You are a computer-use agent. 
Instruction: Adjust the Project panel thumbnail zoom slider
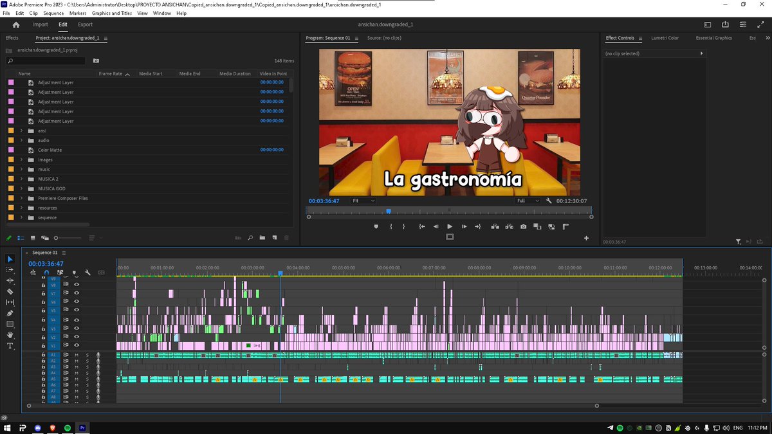[x=68, y=238]
